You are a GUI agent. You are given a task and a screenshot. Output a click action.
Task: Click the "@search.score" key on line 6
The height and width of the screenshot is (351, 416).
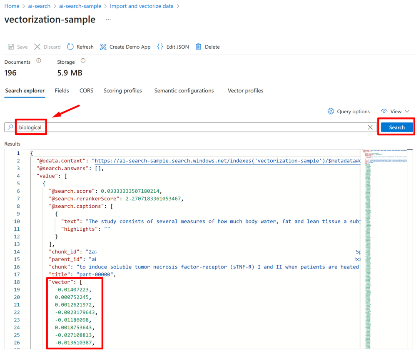[x=72, y=191]
